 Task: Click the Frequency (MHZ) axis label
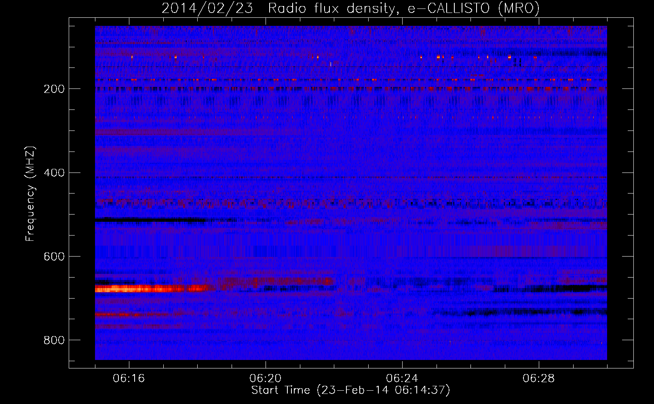(30, 194)
